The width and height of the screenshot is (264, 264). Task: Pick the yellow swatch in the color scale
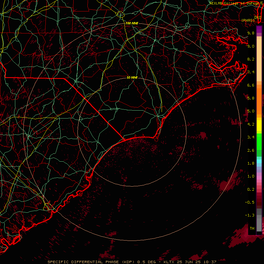tap(259, 126)
